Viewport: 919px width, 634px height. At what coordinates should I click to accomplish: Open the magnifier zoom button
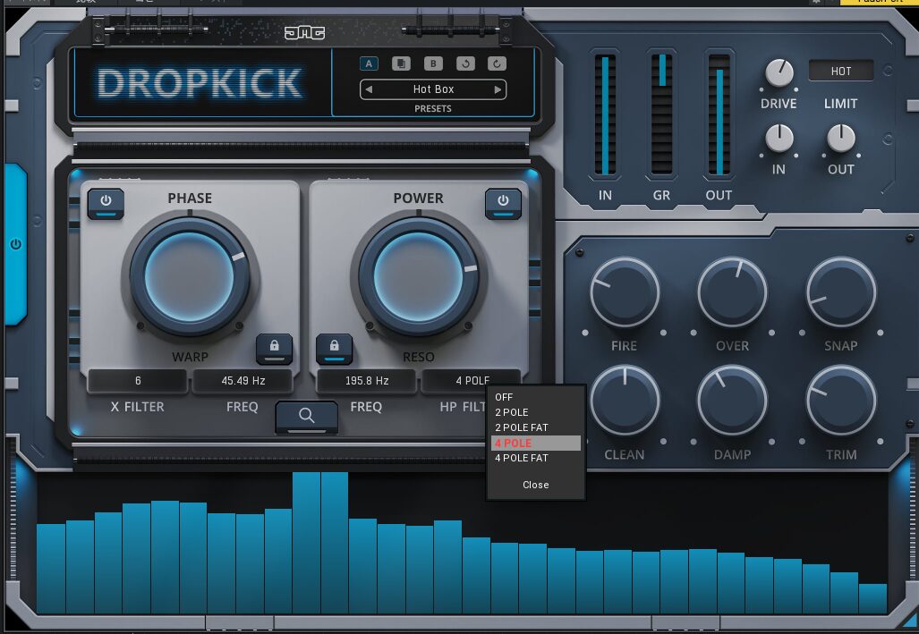click(307, 417)
